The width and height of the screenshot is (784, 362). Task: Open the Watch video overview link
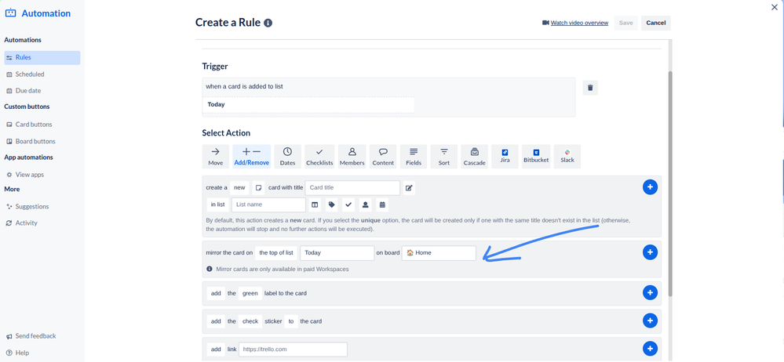click(x=575, y=23)
